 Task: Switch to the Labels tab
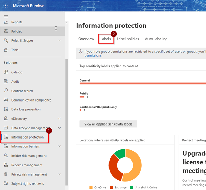(105, 39)
